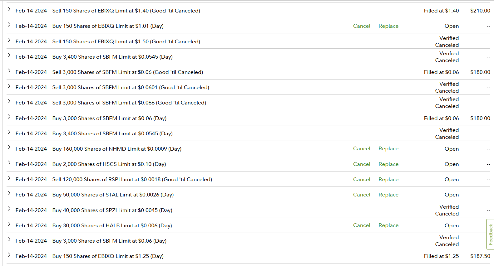Expand the HSCS 2,000 shares order row
Image resolution: width=494 pixels, height=266 pixels.
point(9,163)
